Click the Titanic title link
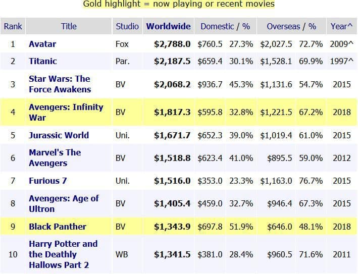The width and height of the screenshot is (358, 274). click(x=43, y=61)
